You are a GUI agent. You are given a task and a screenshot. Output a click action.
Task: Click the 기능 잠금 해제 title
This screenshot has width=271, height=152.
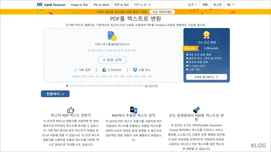[x=207, y=42]
